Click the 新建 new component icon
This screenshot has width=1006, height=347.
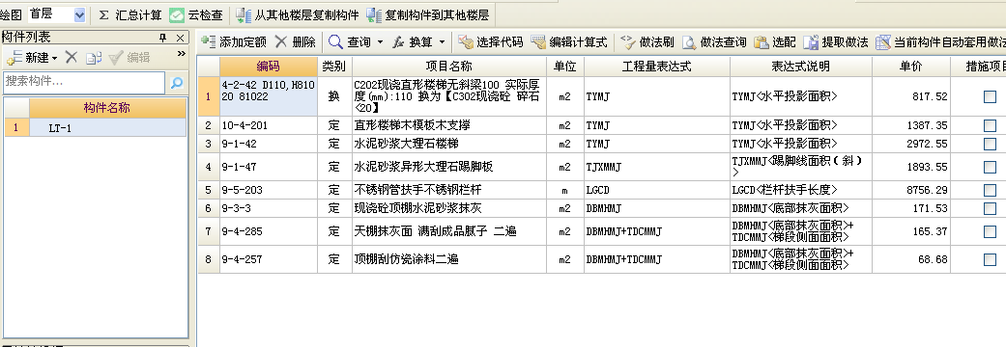(x=14, y=58)
